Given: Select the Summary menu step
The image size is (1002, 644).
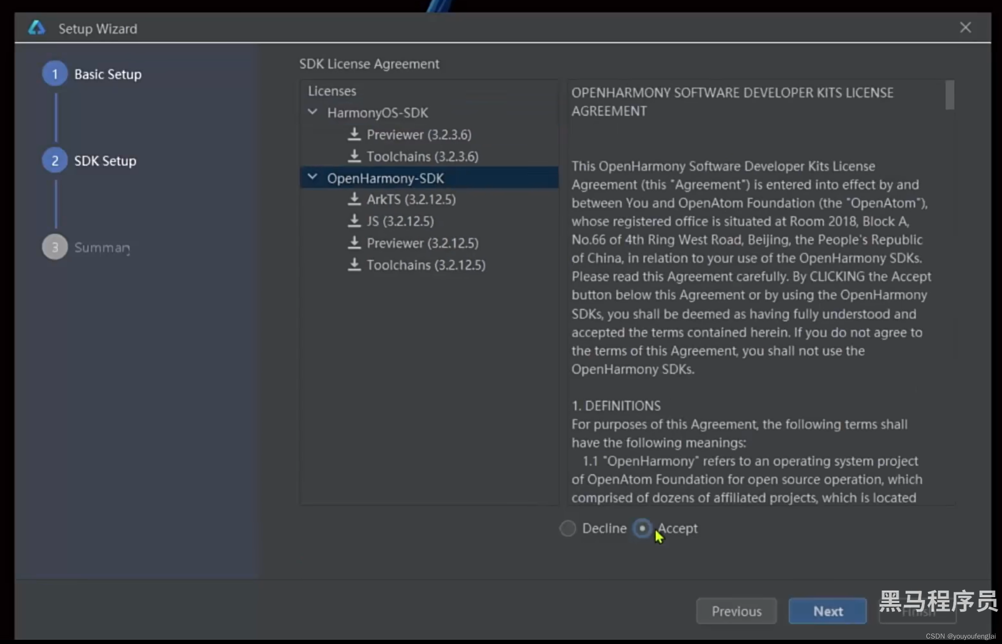Looking at the screenshot, I should click(103, 246).
